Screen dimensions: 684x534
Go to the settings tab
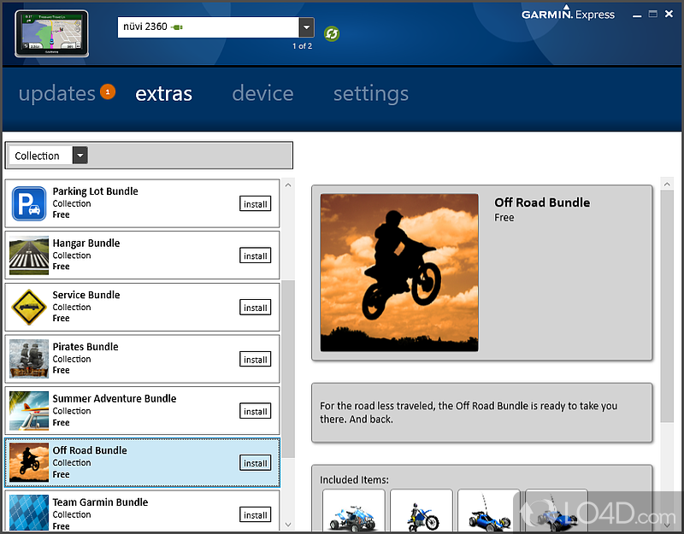[x=370, y=93]
